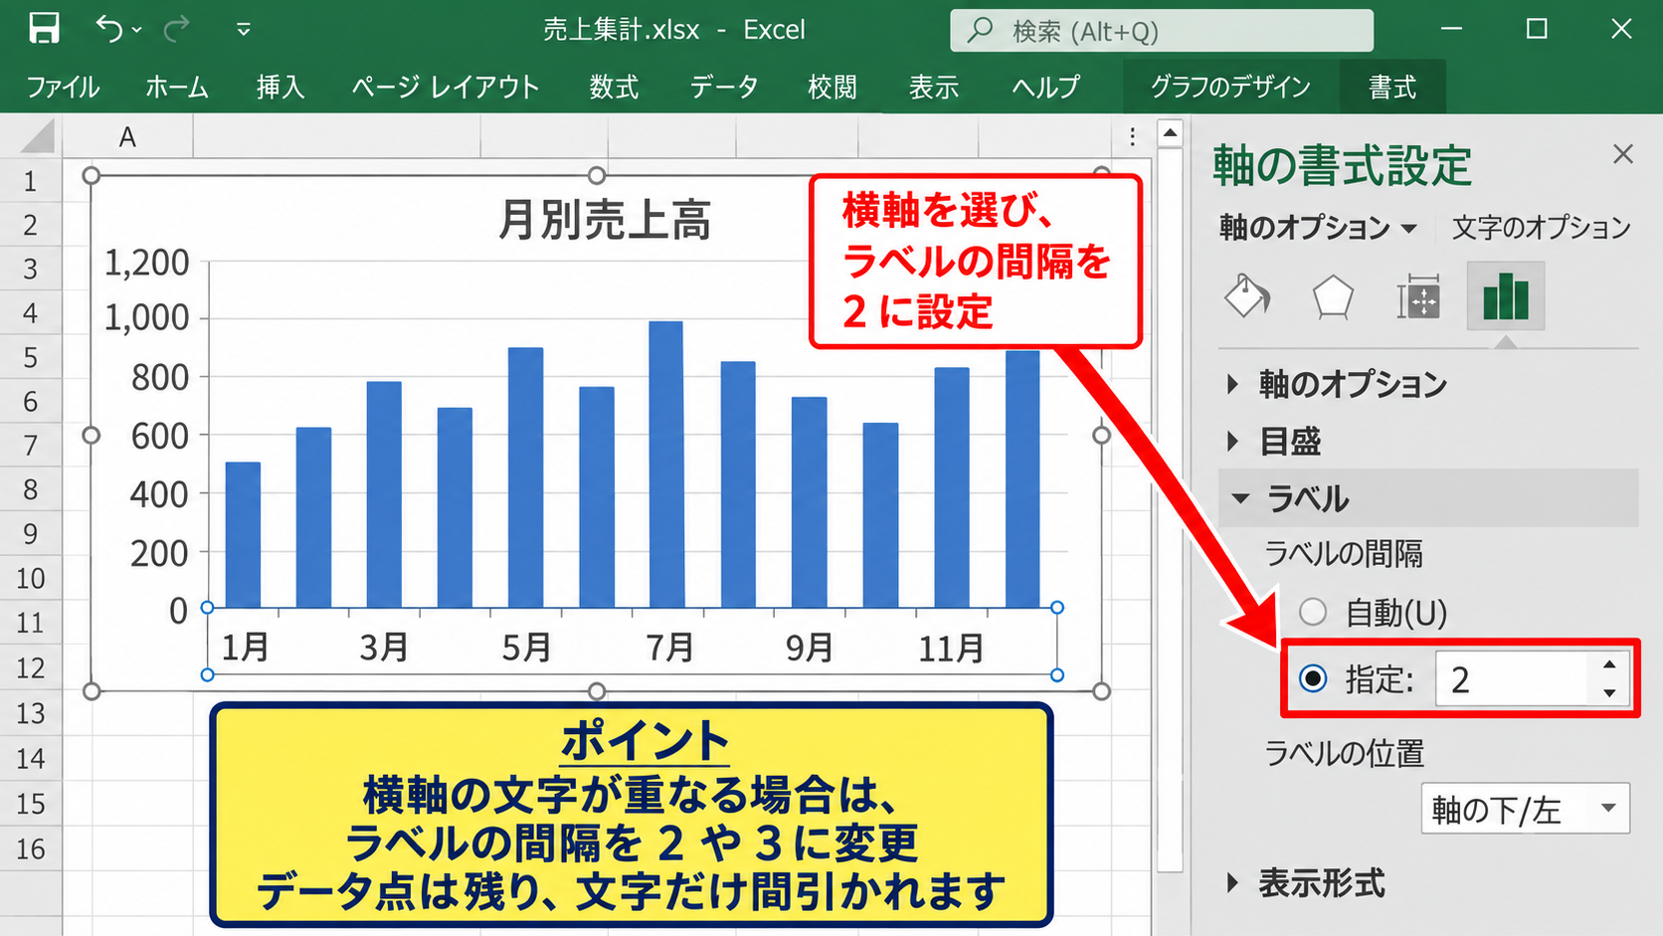Image resolution: width=1663 pixels, height=936 pixels.
Task: Switch to グラフのデザイン tab
Action: (x=1231, y=88)
